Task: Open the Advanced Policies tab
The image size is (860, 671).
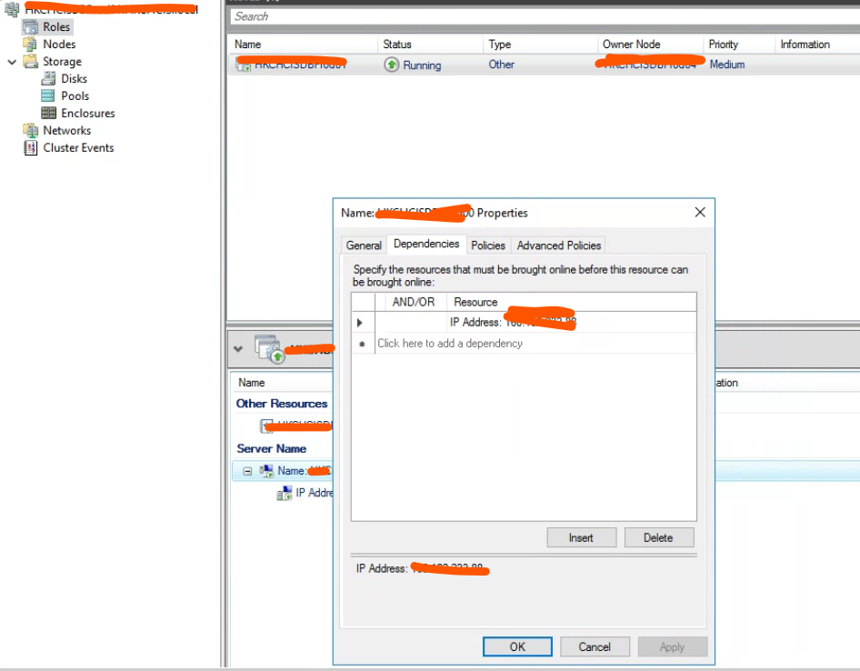Action: 557,245
